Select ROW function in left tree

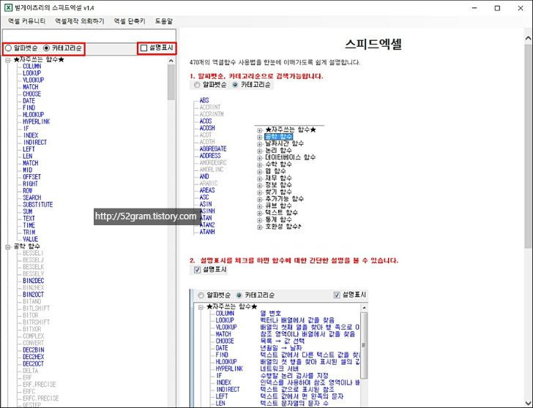tap(28, 191)
